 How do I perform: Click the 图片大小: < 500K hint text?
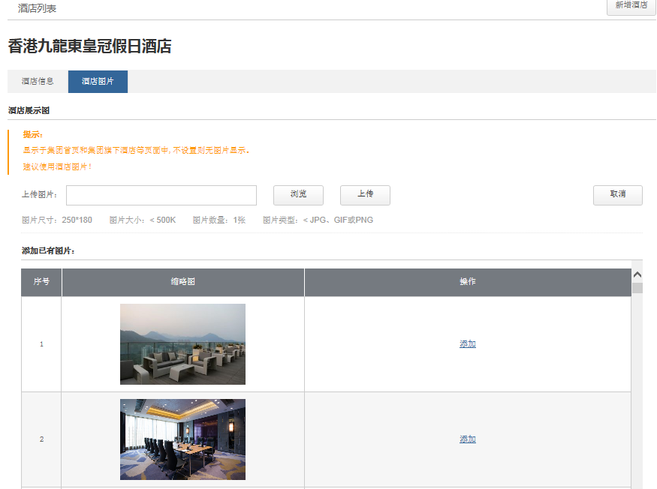click(143, 220)
